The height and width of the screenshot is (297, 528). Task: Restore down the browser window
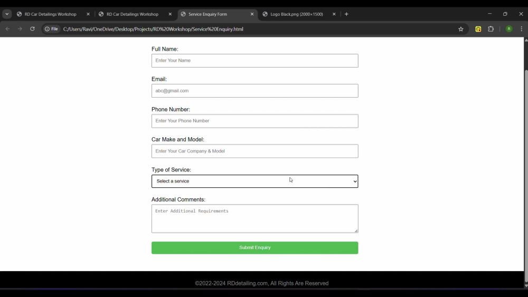click(505, 14)
